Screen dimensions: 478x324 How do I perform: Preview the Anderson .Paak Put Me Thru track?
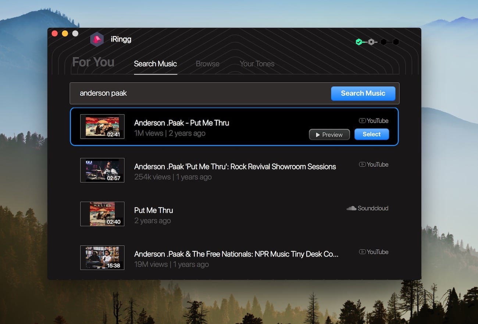coord(329,135)
